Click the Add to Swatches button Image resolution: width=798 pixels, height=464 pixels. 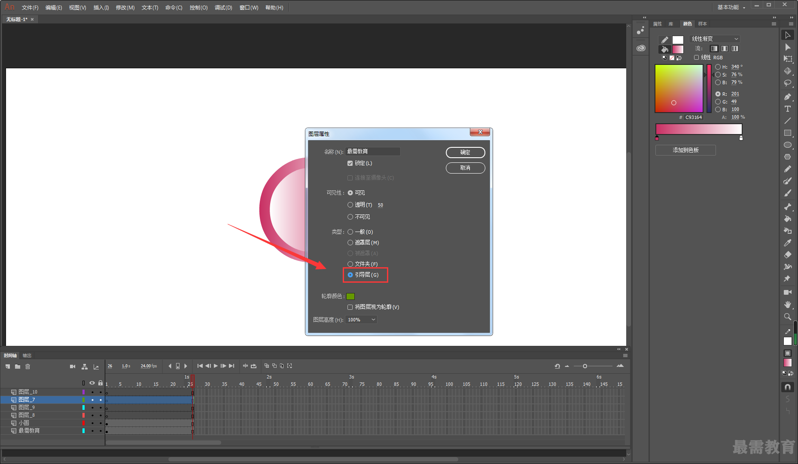point(685,150)
